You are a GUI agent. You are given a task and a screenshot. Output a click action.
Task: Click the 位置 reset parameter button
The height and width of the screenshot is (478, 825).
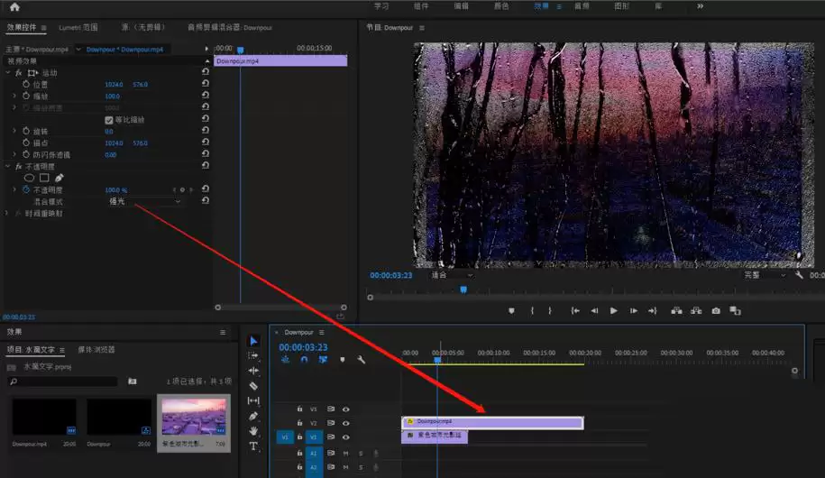tap(206, 85)
